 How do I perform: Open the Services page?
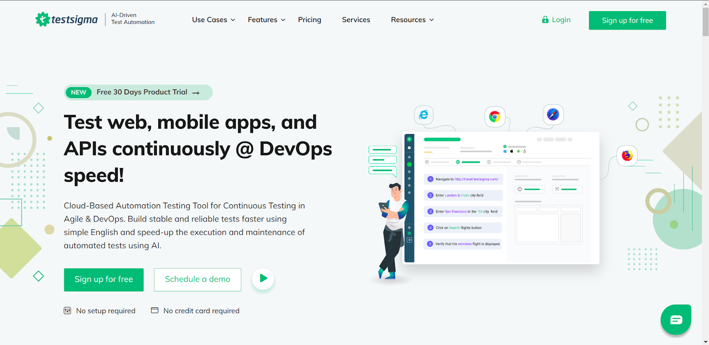[x=356, y=20]
